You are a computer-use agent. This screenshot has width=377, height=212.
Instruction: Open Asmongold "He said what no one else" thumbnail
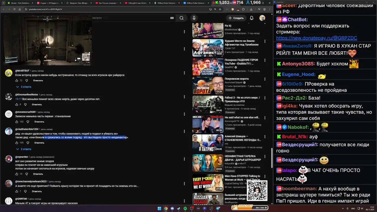tap(208, 124)
